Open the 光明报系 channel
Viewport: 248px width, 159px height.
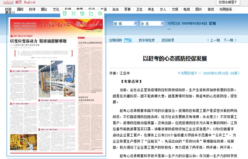[226, 9]
